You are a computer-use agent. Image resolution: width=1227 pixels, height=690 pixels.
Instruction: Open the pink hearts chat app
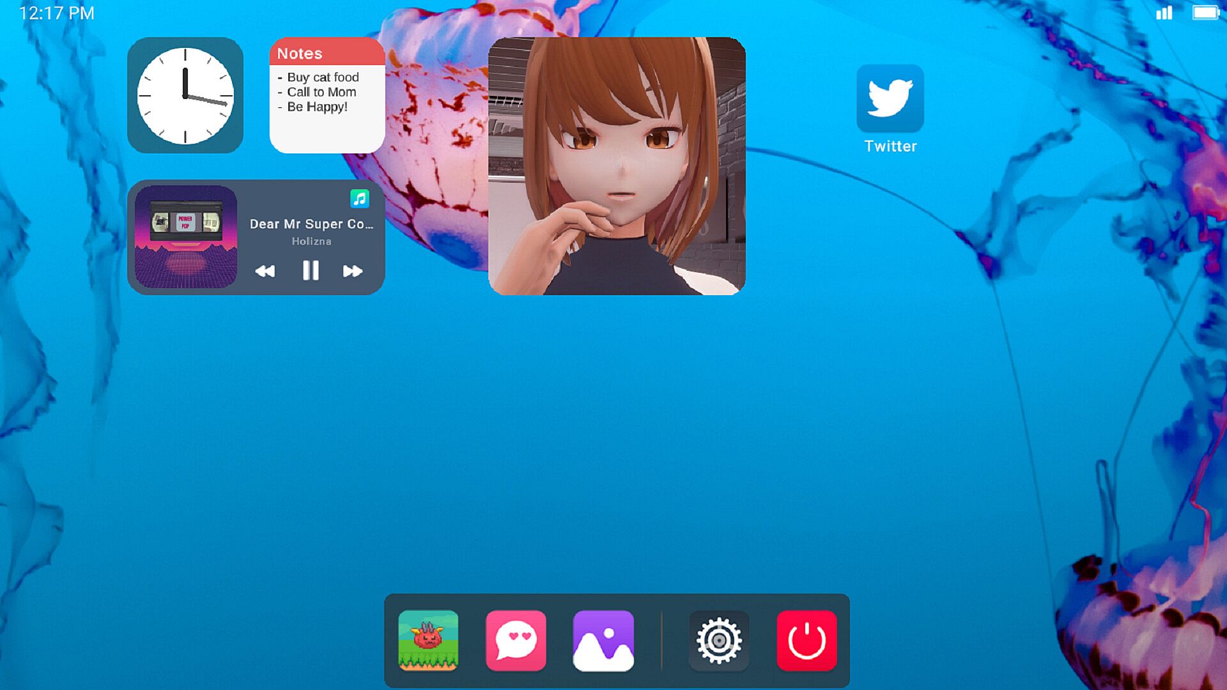coord(516,640)
